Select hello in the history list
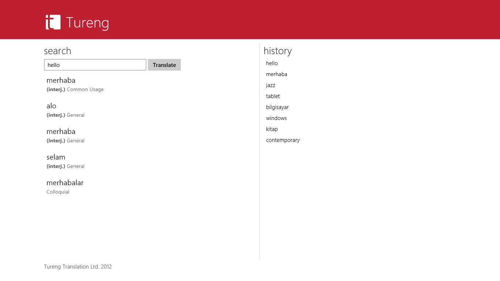The image size is (500, 281). tap(272, 63)
